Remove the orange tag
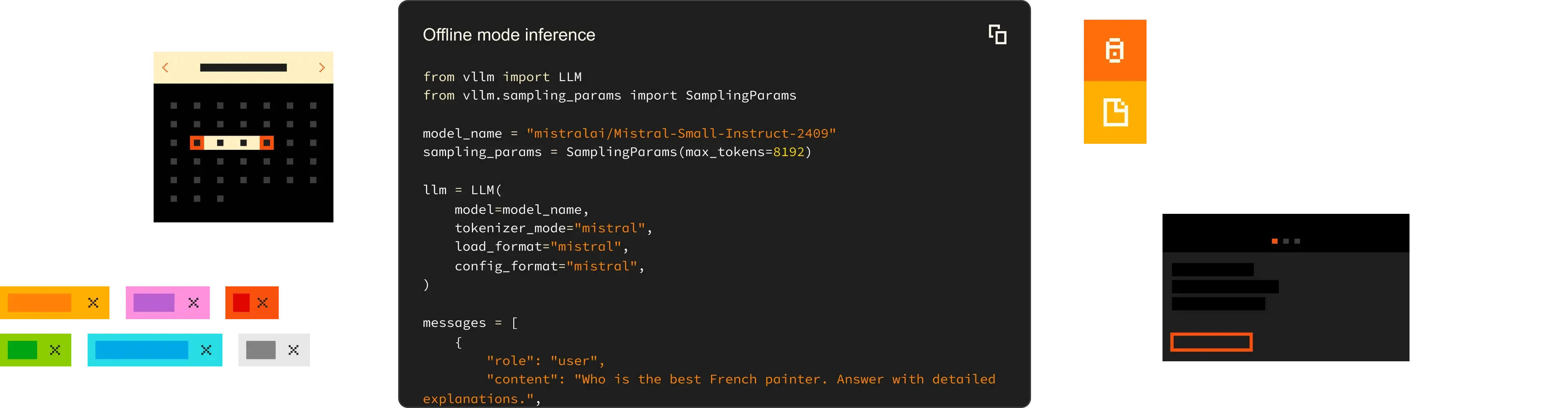This screenshot has height=408, width=1541. [93, 303]
